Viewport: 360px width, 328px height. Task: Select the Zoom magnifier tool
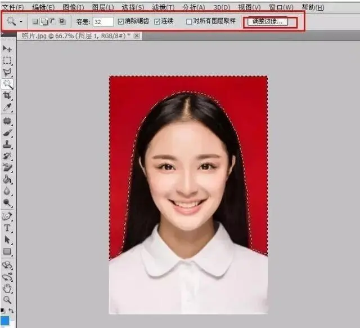(x=8, y=300)
